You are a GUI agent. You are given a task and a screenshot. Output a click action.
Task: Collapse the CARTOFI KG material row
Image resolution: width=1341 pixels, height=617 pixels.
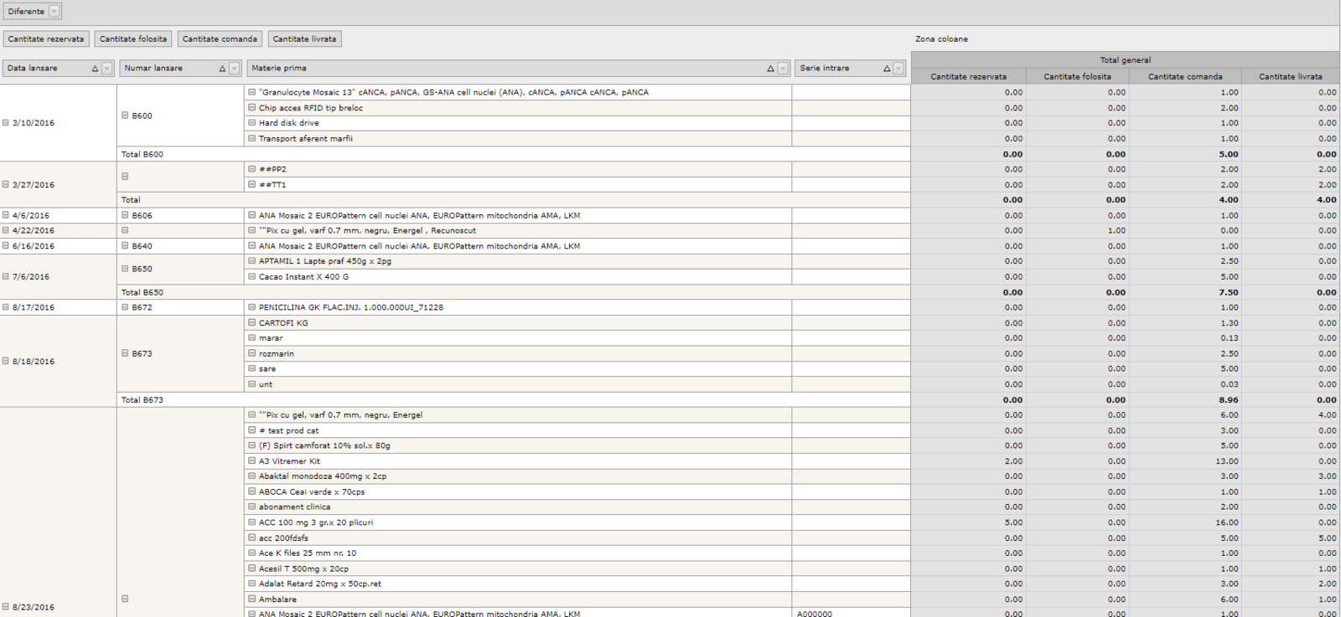click(x=251, y=322)
